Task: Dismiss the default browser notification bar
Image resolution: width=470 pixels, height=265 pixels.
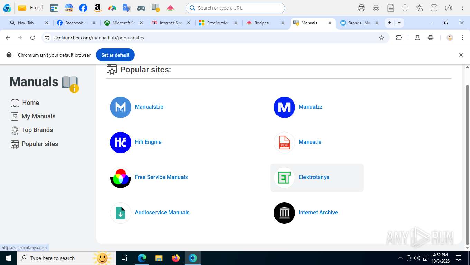Action: (461, 55)
